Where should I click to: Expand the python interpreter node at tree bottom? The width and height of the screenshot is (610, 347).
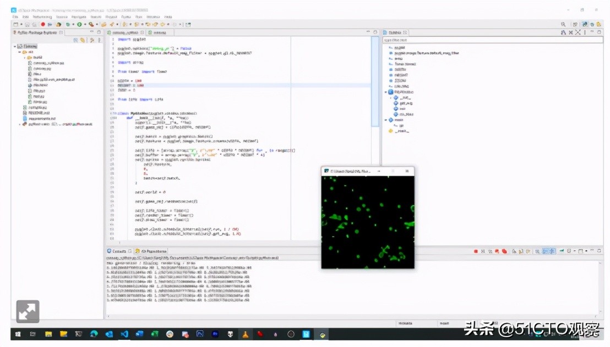(19, 124)
